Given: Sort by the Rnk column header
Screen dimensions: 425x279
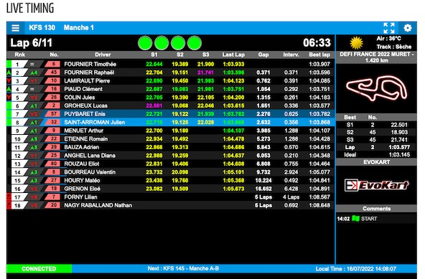Looking at the screenshot, I should click(x=20, y=55).
